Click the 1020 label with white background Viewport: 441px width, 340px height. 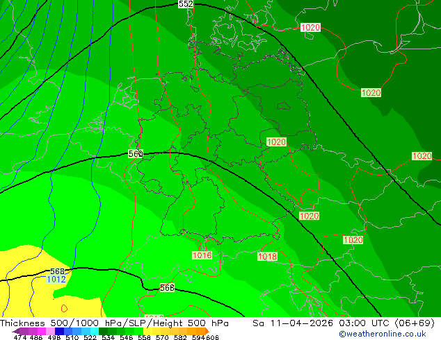tap(310, 28)
